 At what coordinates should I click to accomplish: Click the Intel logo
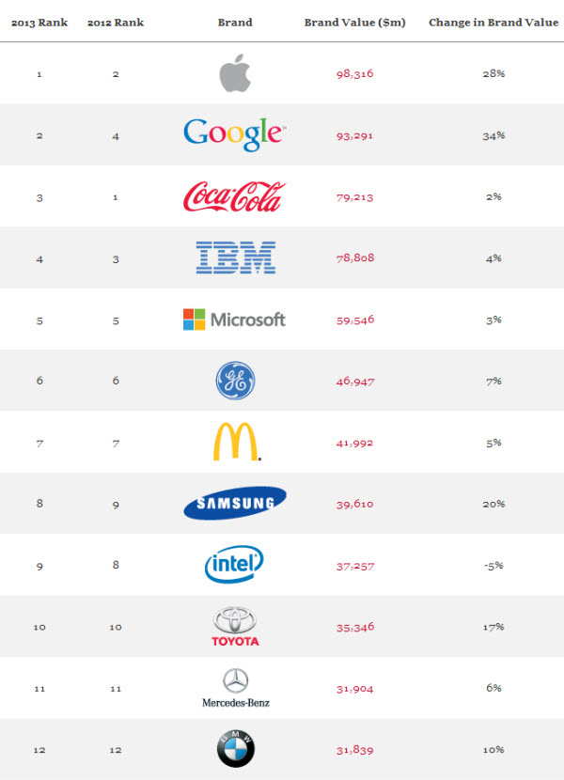click(234, 565)
